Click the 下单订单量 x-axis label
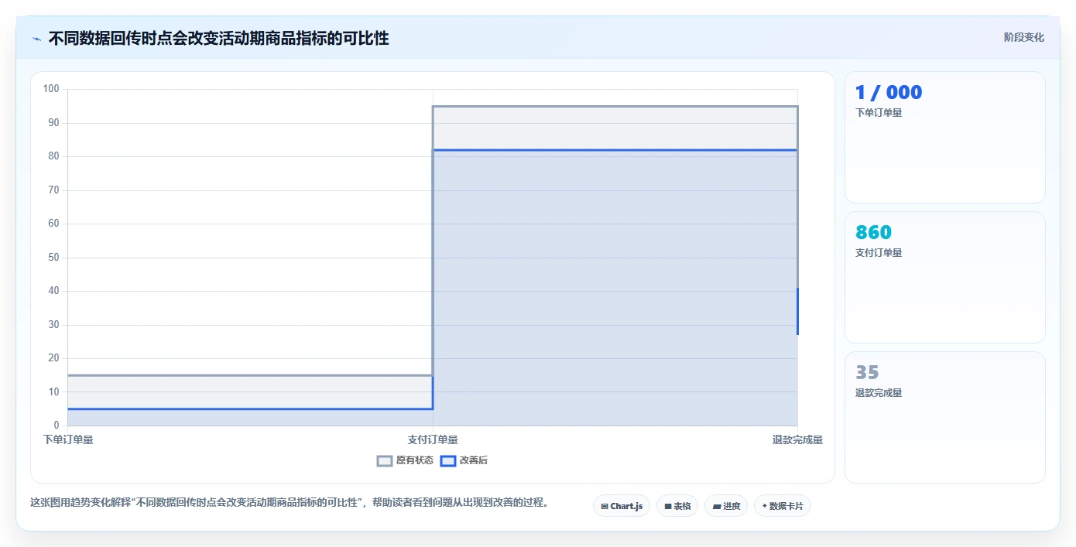The image size is (1076, 547). click(68, 439)
